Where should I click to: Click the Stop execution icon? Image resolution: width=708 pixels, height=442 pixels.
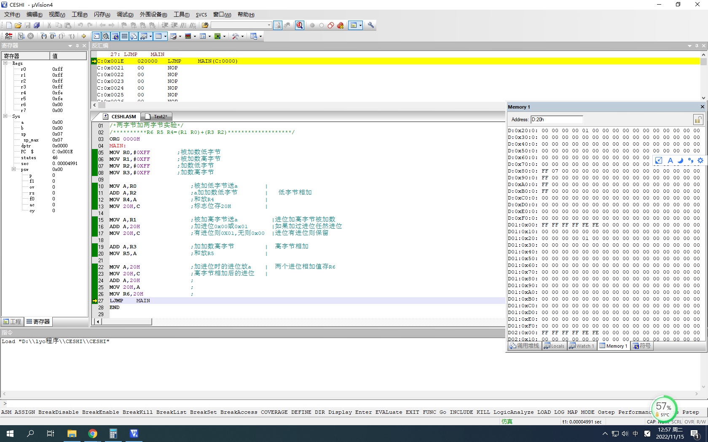(x=30, y=36)
